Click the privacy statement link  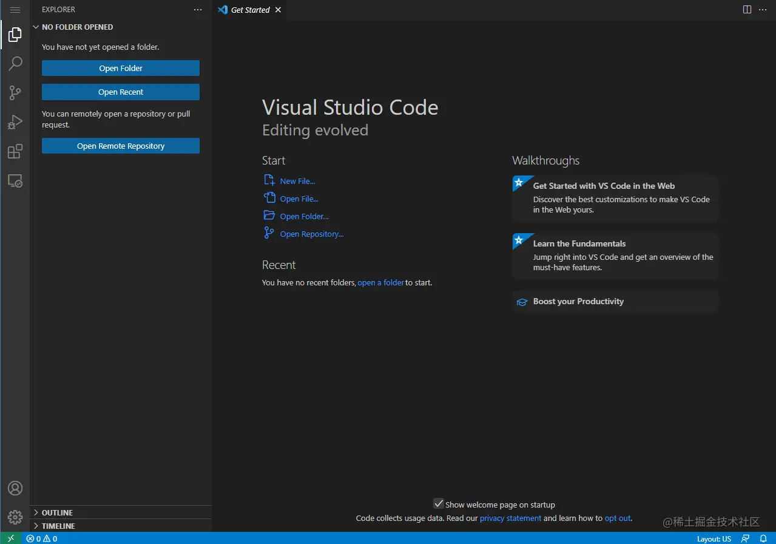click(x=510, y=518)
